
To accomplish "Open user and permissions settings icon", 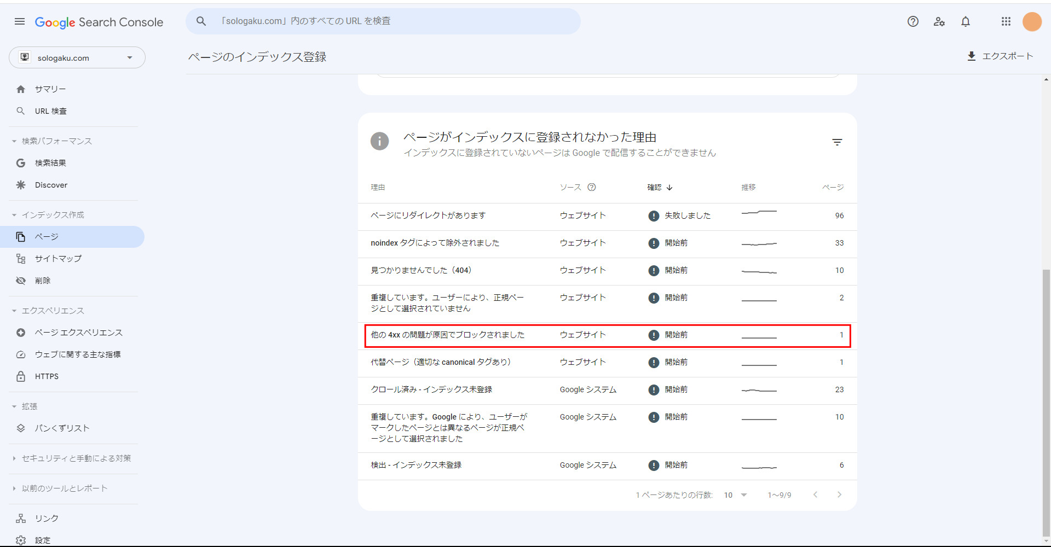I will pos(939,21).
